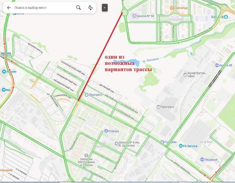Open the route builder icon
The height and width of the screenshot is (183, 235).
90,8
